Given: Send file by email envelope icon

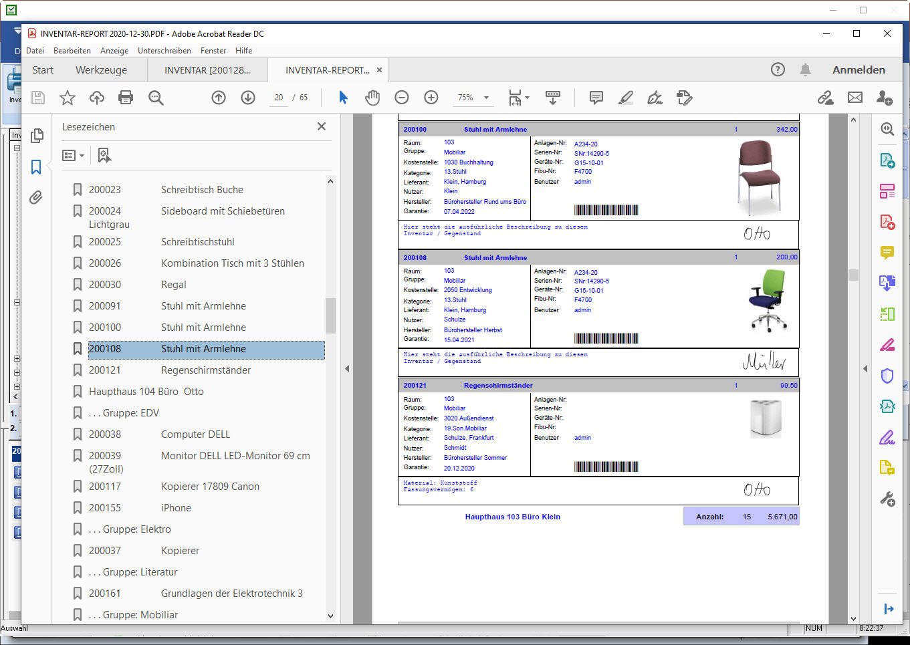Looking at the screenshot, I should pos(855,98).
